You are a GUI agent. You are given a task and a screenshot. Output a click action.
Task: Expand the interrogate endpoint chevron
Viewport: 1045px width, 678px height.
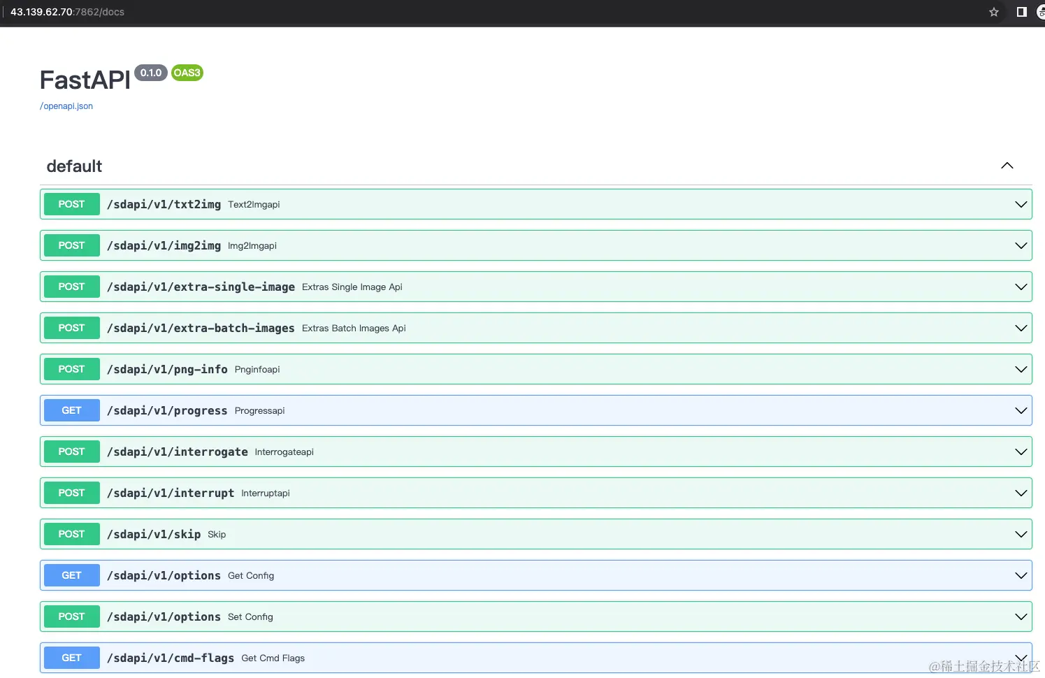coord(1021,452)
